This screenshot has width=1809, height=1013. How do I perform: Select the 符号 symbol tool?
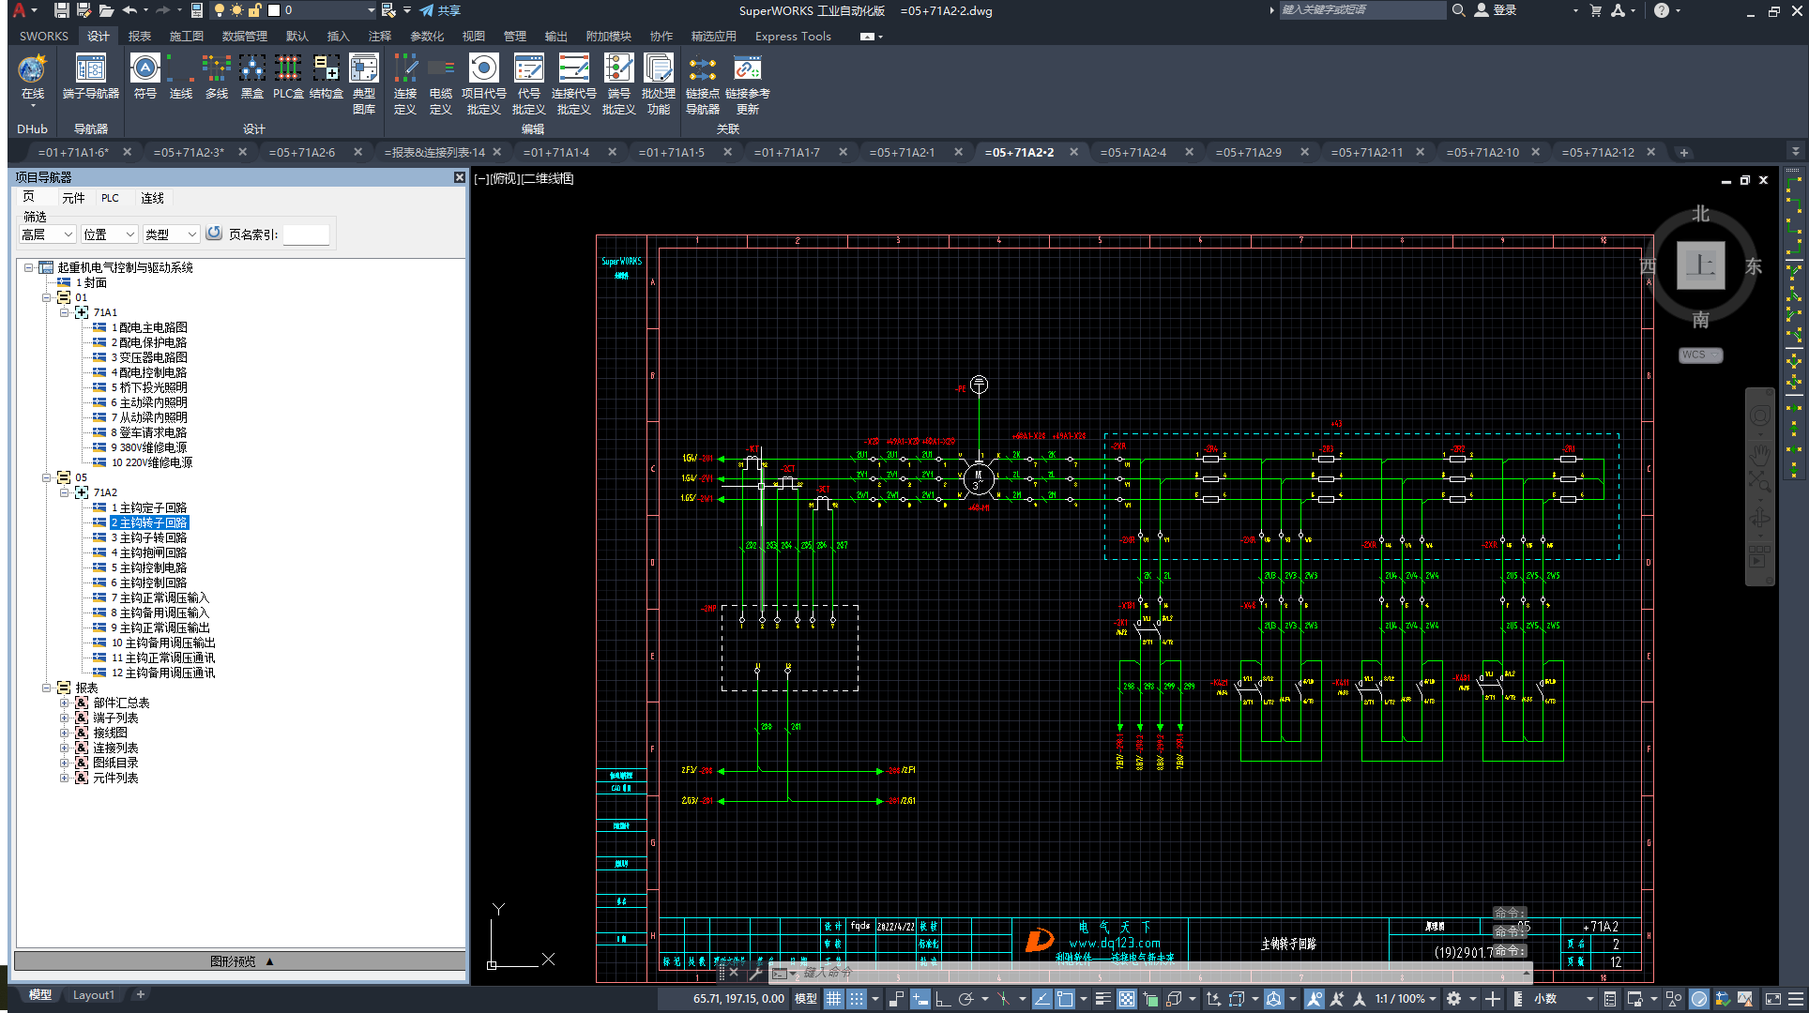[145, 77]
